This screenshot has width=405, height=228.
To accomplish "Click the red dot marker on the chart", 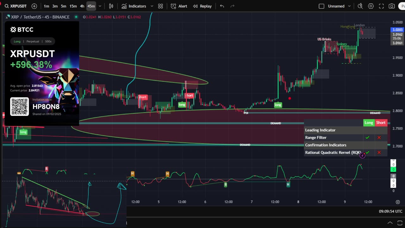I will click(290, 98).
